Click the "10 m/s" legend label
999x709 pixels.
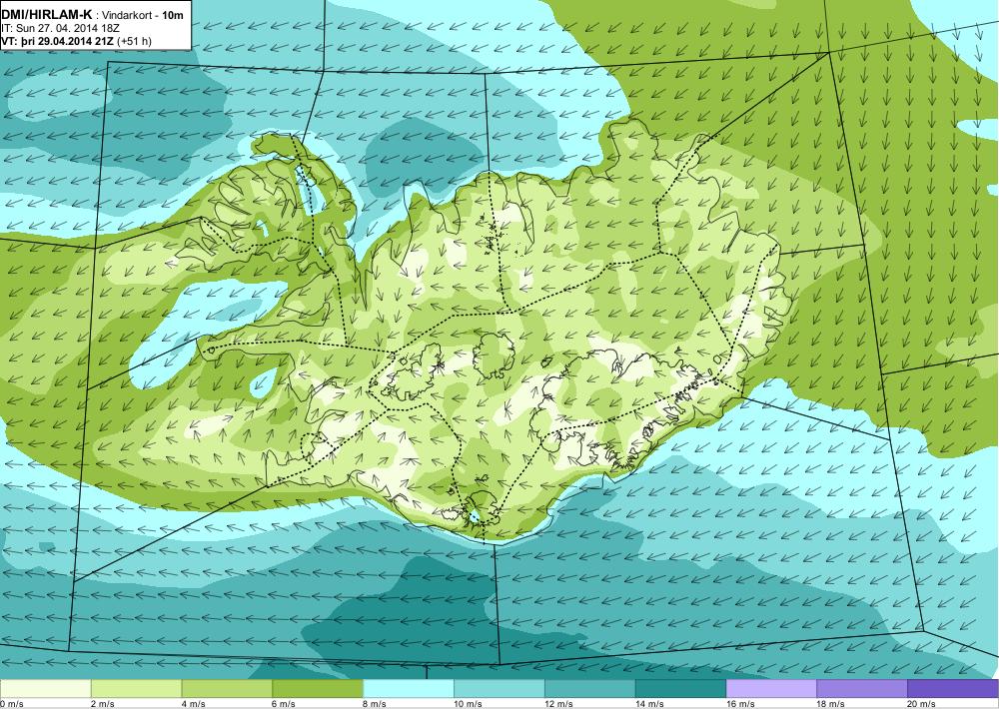click(x=469, y=703)
